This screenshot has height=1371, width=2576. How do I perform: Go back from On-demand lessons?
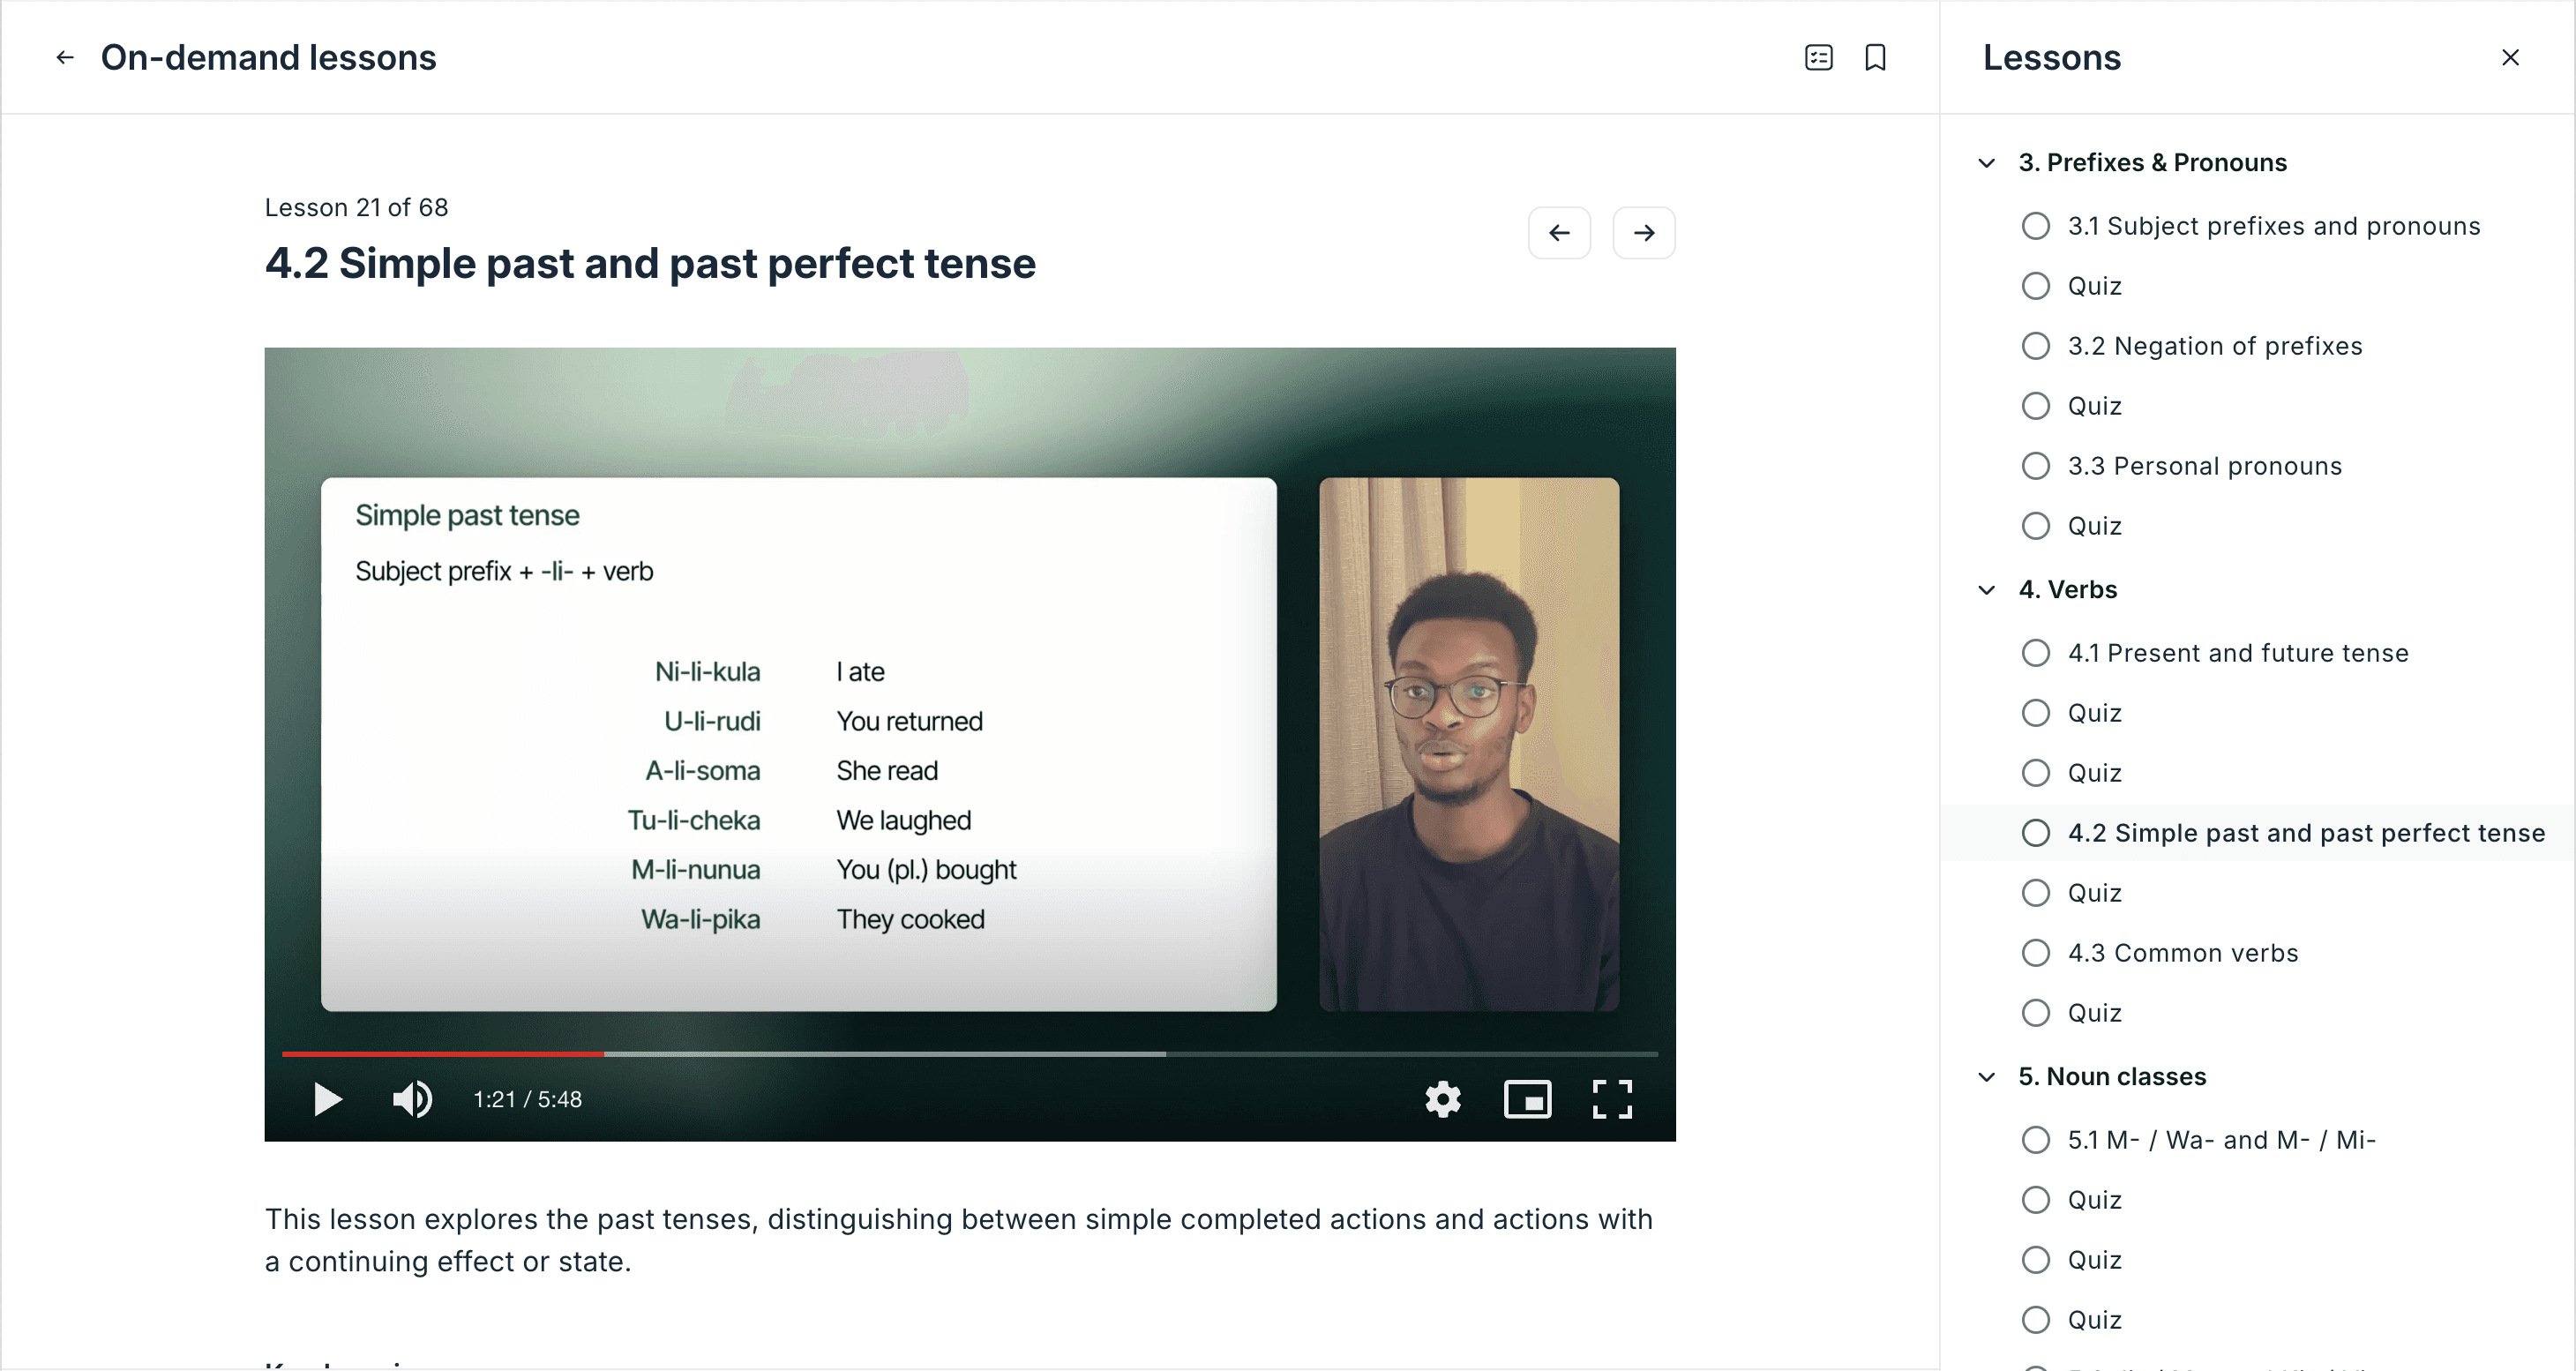[65, 57]
